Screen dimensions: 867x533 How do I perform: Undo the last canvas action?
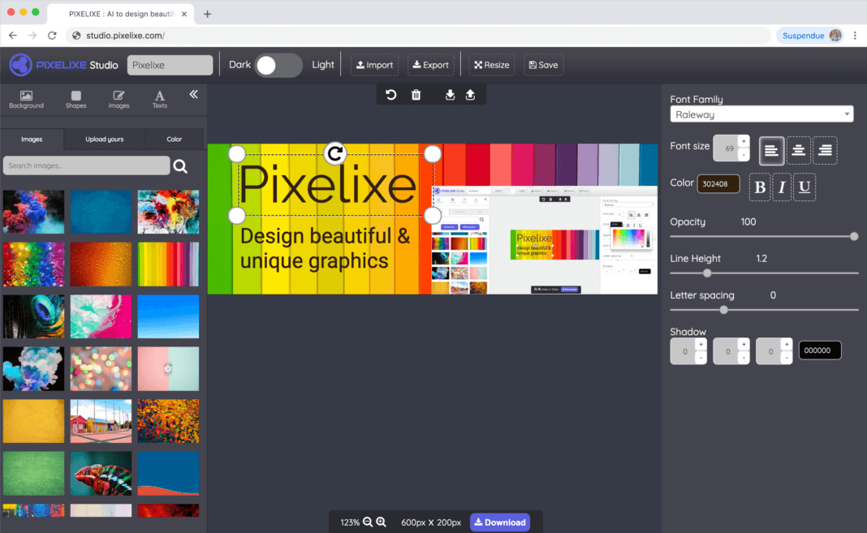click(x=390, y=94)
